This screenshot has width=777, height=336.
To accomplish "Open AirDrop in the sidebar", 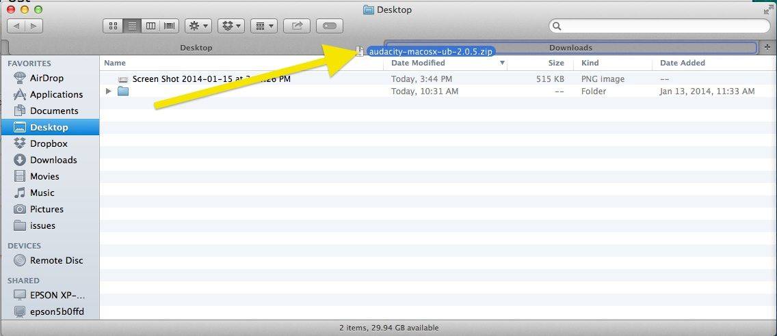I will [x=47, y=78].
